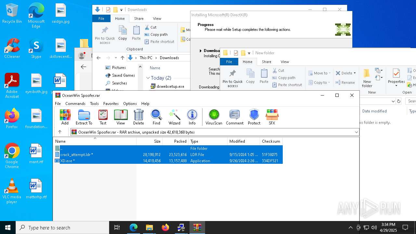The height and width of the screenshot is (234, 416).
Task: Open WinRAR Help menu
Action: click(x=145, y=104)
